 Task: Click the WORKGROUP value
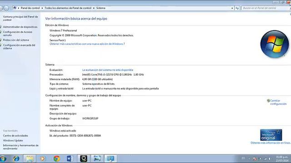(90, 119)
